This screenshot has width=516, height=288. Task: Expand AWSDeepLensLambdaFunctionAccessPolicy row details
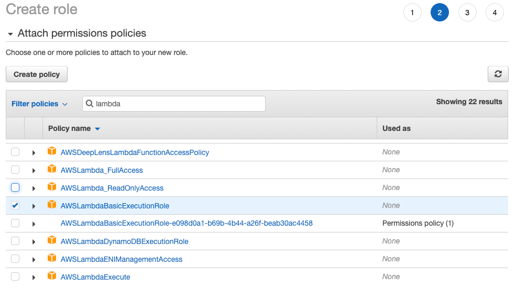point(34,153)
